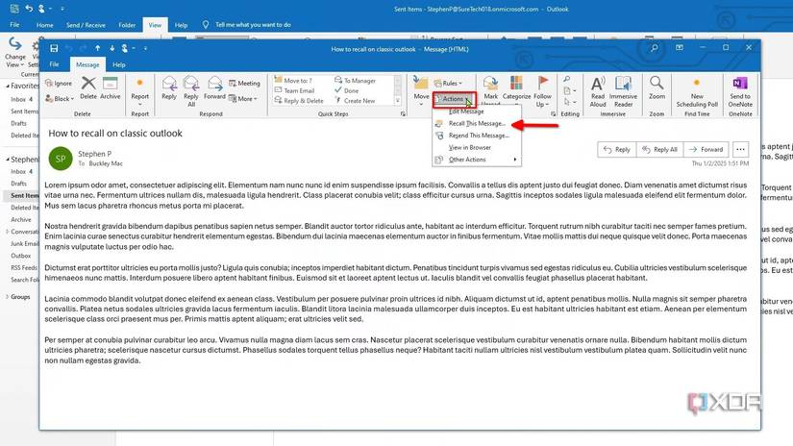The height and width of the screenshot is (446, 793).
Task: Open the File tab in message window
Action: (x=54, y=64)
